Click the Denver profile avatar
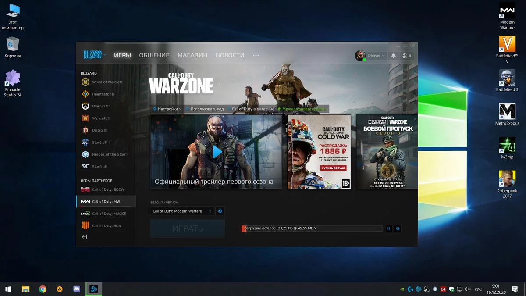Viewport: 526px width, 296px height. (360, 56)
